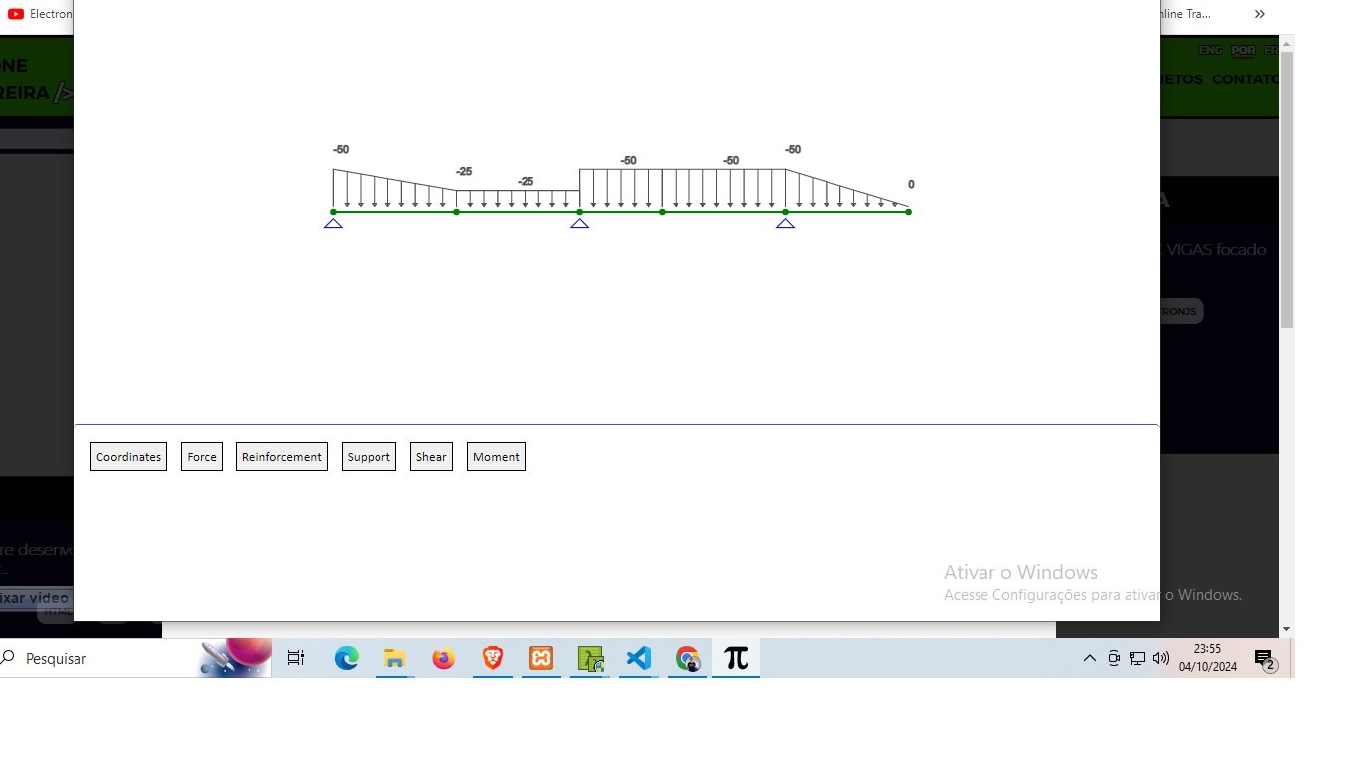Switch to the Force tab
Viewport: 1357px width, 763px height.
click(202, 457)
